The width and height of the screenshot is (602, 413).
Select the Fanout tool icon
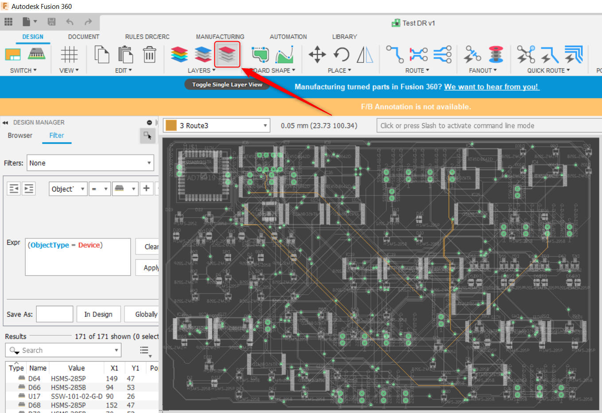(472, 53)
